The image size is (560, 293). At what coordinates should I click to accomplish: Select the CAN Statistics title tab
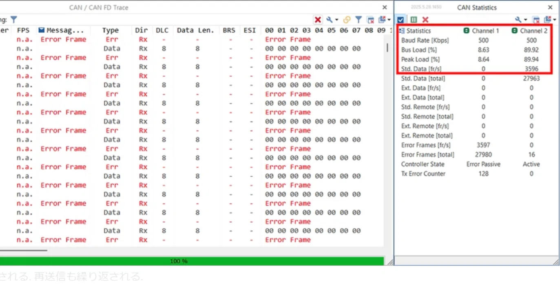pos(477,7)
